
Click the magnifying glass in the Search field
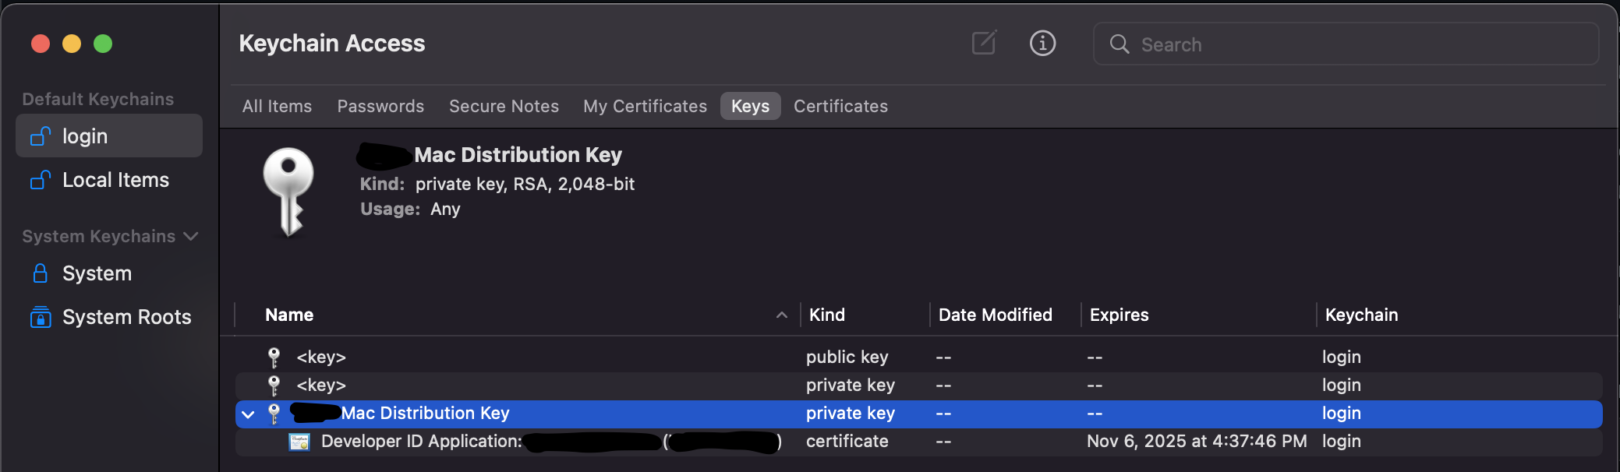[x=1119, y=44]
